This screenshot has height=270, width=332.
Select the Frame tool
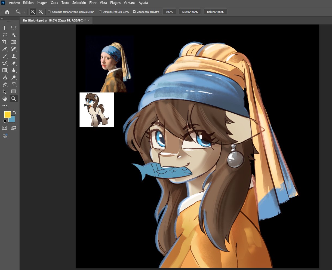coord(14,42)
